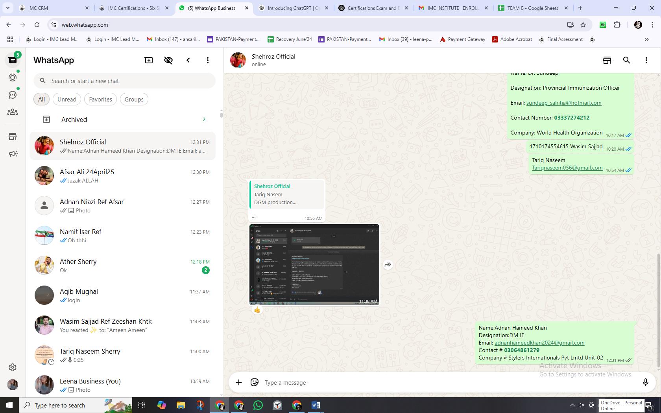Click Tariqnaseem056@gmail.com email link
This screenshot has width=661, height=413.
(567, 168)
